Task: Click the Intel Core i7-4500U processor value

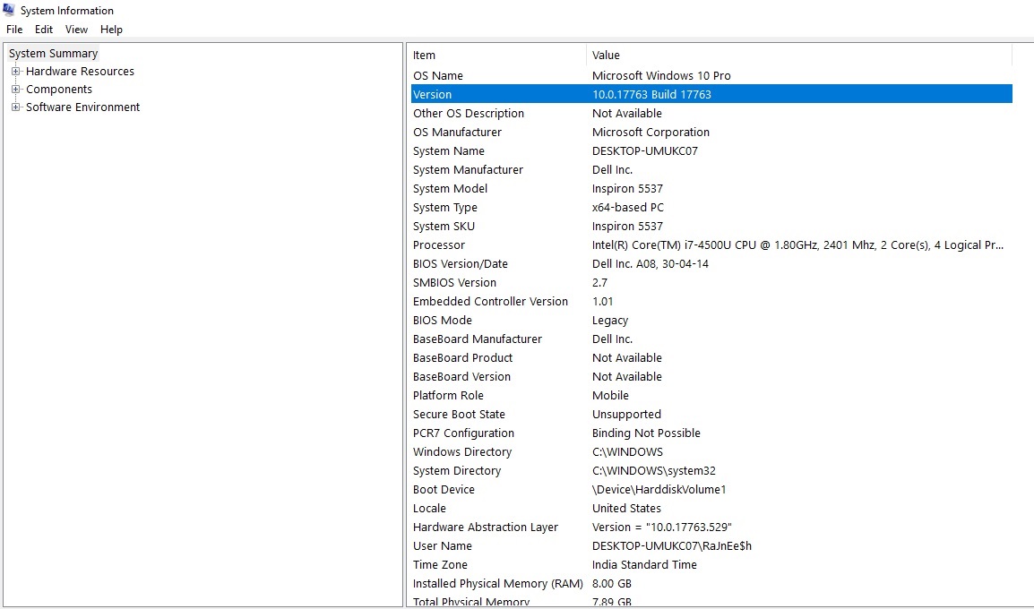Action: (x=798, y=244)
